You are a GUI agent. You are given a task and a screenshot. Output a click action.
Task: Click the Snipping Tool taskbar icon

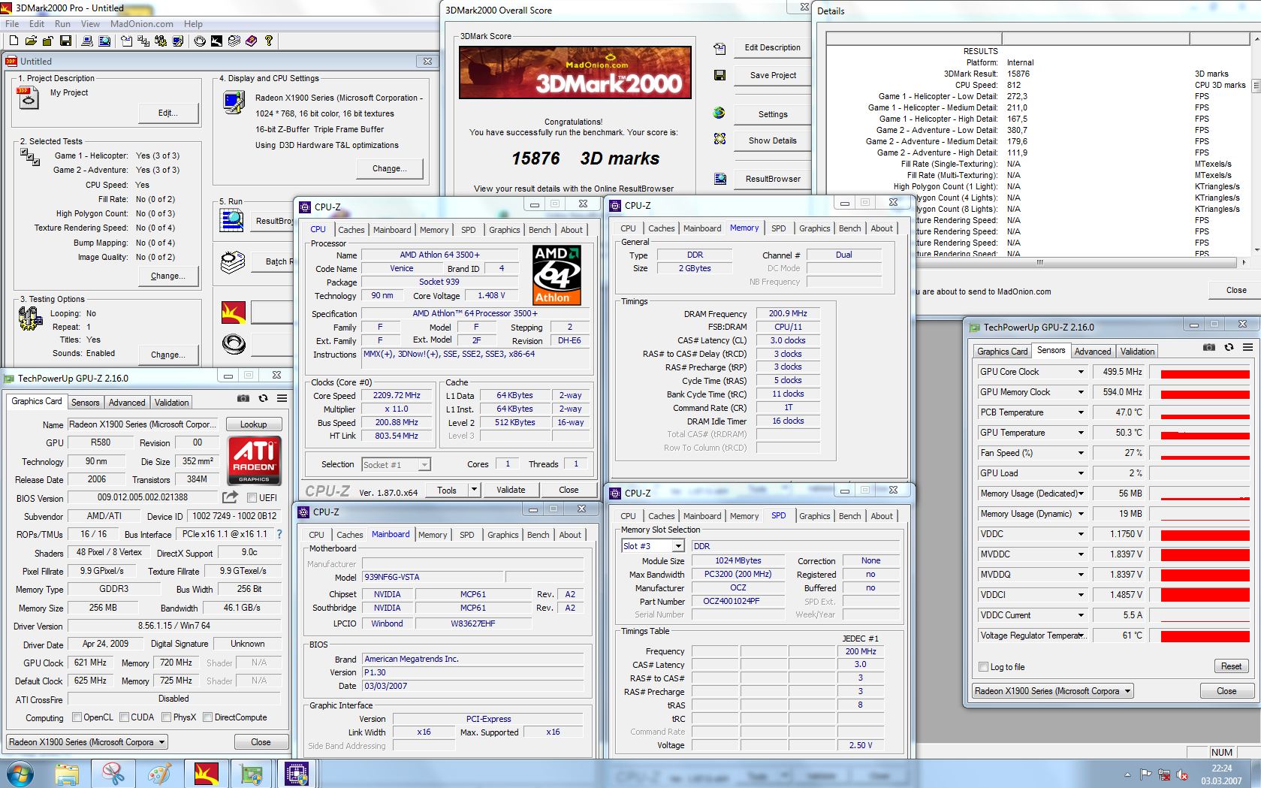(113, 774)
